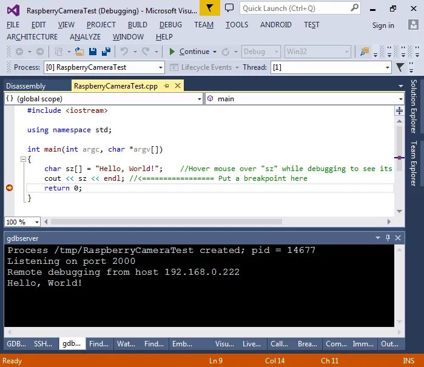Toggle auto-hide pin on gdbserver panel
424x367 pixels.
pyautogui.click(x=388, y=238)
